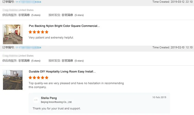Open the Durable DIY Hospitality Living Room title

click(x=62, y=71)
